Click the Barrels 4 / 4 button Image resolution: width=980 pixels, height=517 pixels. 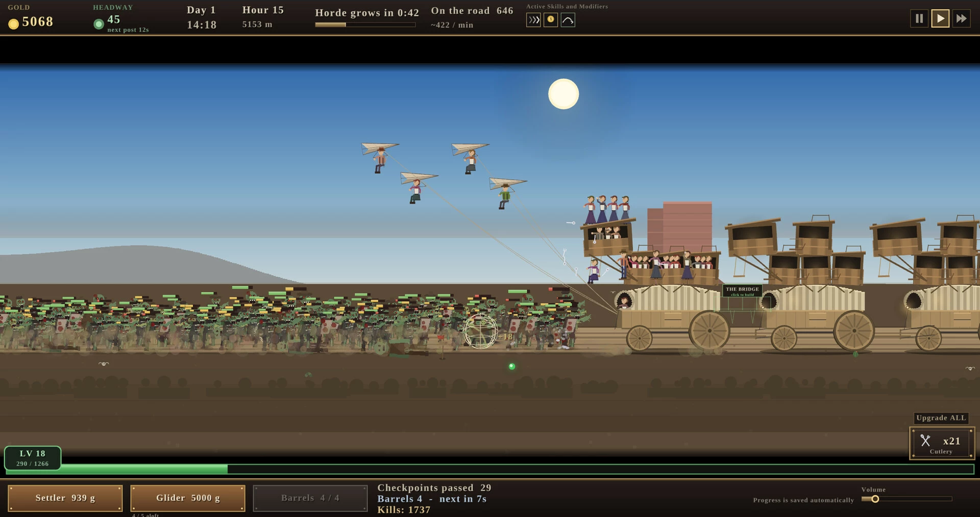point(310,498)
